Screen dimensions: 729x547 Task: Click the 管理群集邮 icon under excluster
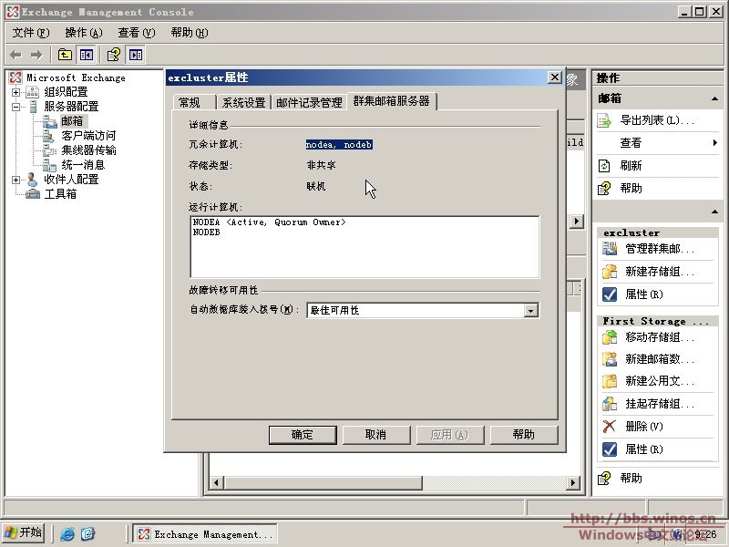[x=610, y=249]
